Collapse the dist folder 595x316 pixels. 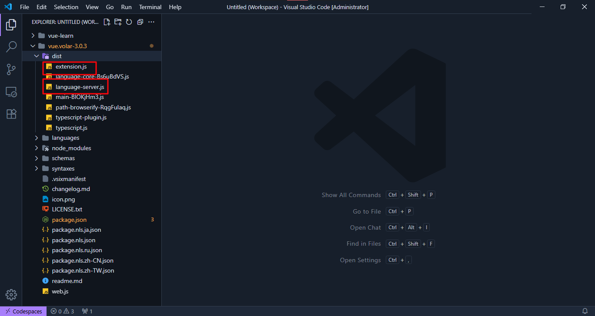57,56
